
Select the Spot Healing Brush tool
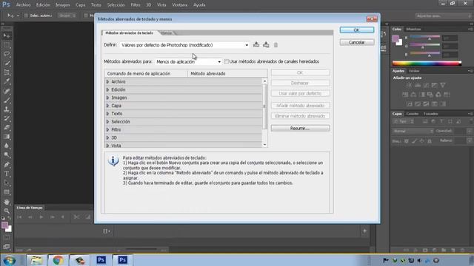[7, 91]
